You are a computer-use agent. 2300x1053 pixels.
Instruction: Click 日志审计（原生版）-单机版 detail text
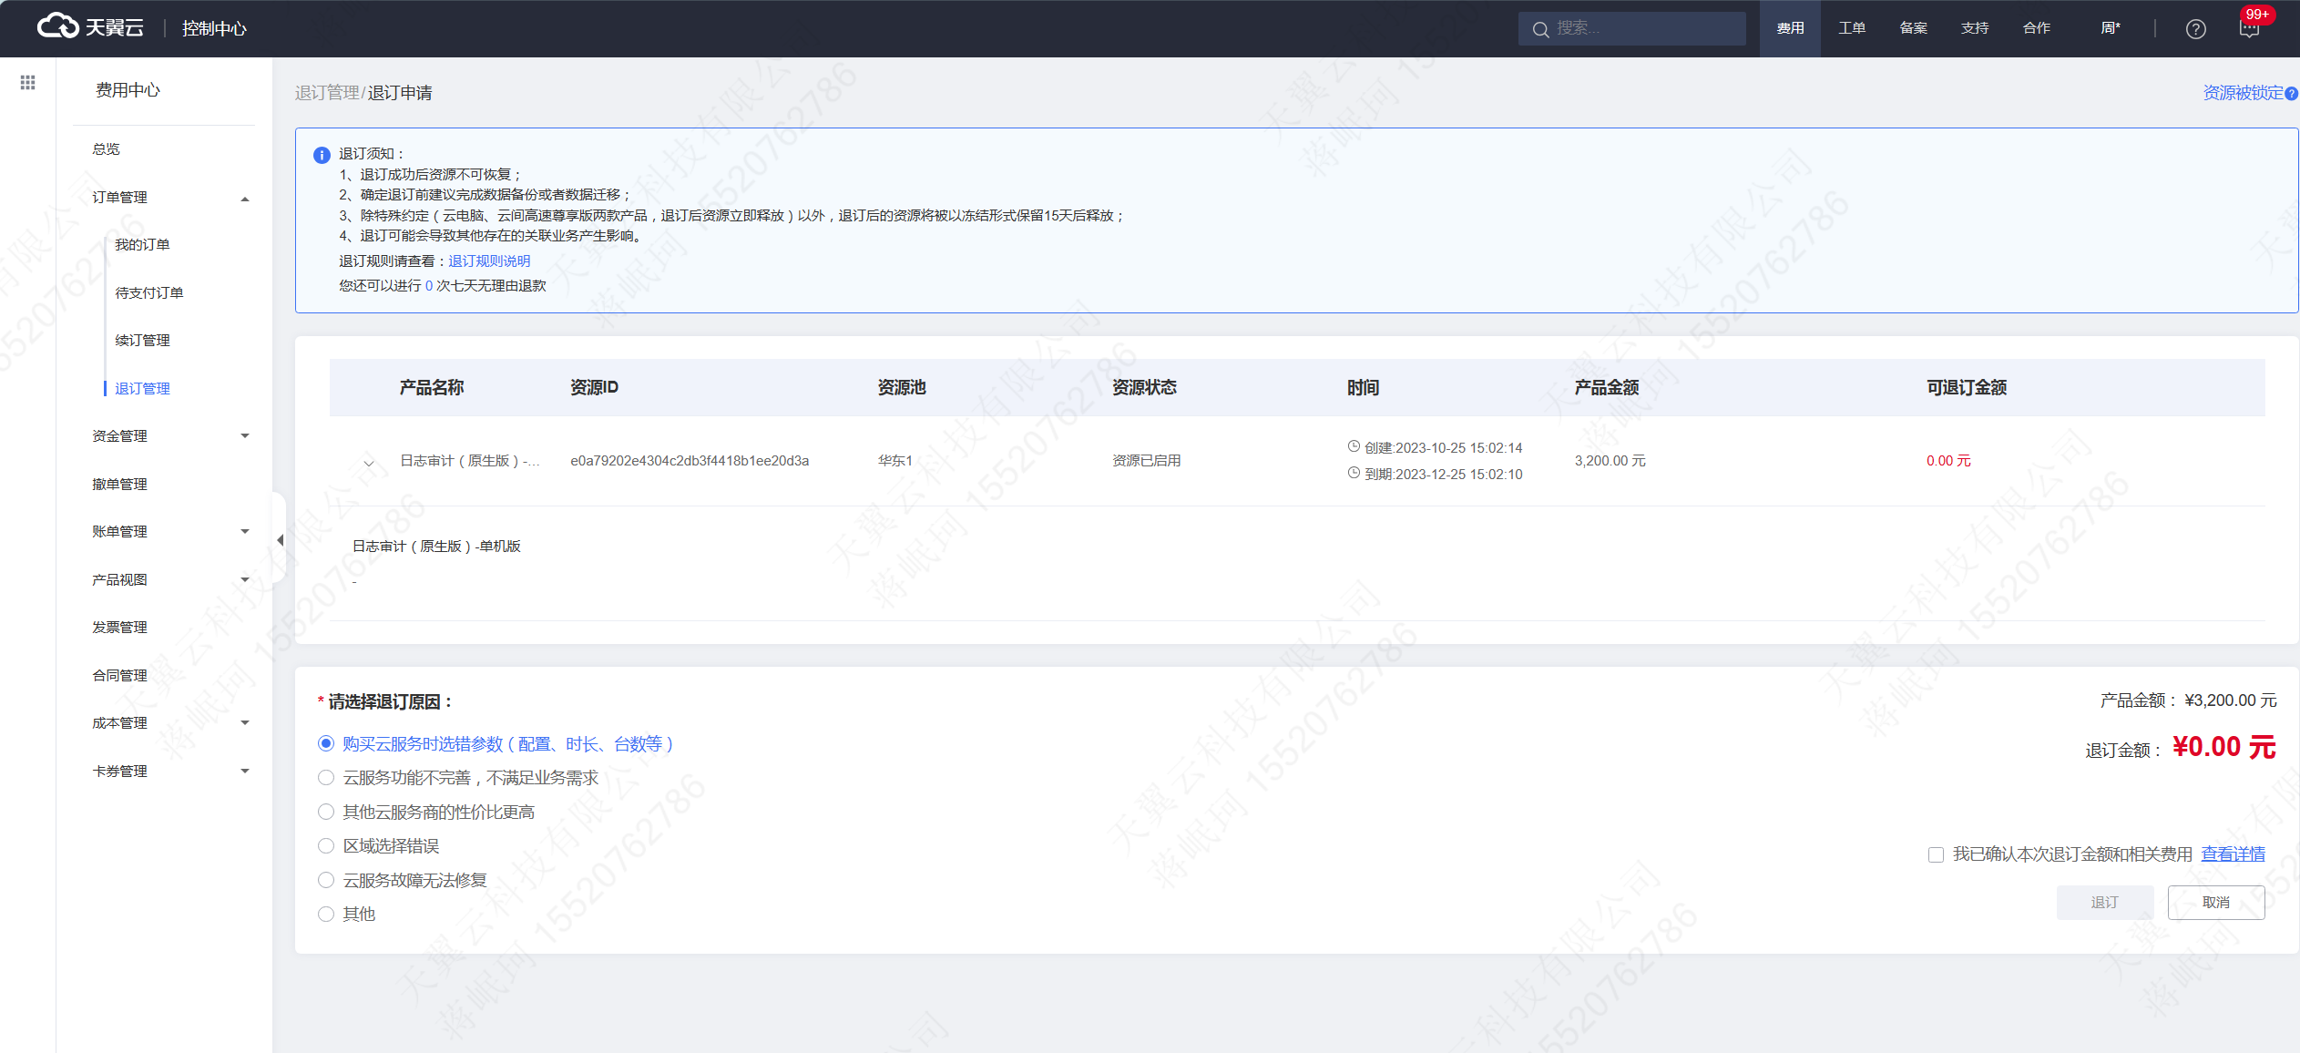(x=436, y=546)
